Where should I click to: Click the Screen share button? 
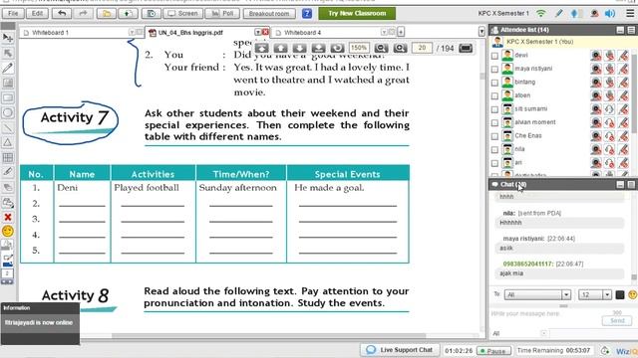tap(182, 13)
